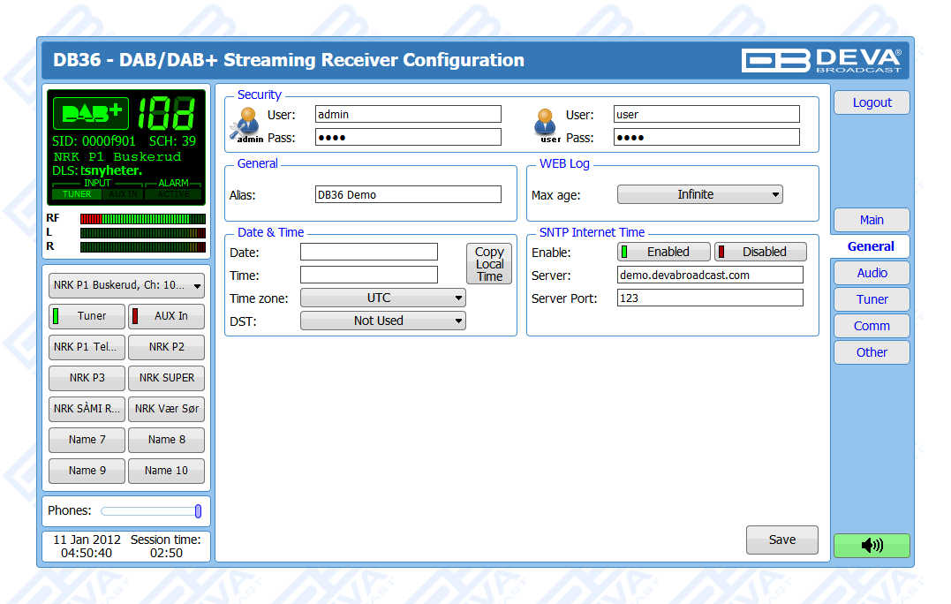Click the Phones volume slider
The width and height of the screenshot is (951, 604).
[x=150, y=511]
